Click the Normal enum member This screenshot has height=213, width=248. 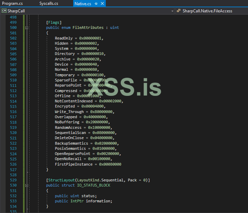(x=61, y=70)
